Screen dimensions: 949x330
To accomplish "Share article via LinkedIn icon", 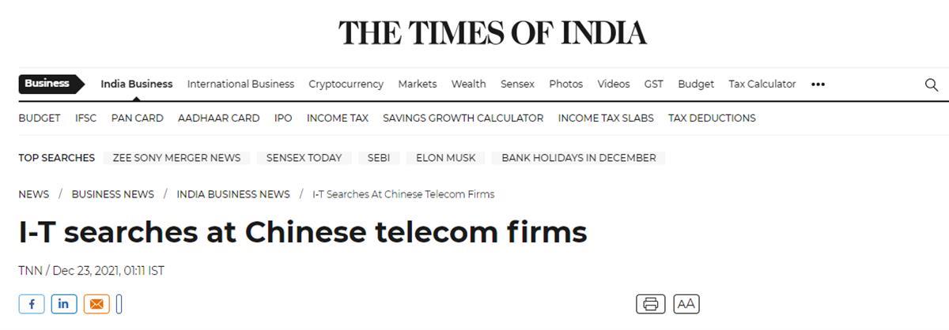I will tap(64, 304).
